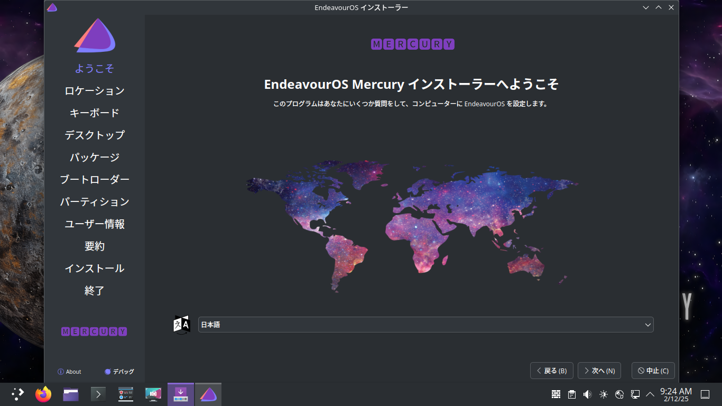Viewport: 722px width, 406px height.
Task: Close the EndeavourOS installer window
Action: 671,7
